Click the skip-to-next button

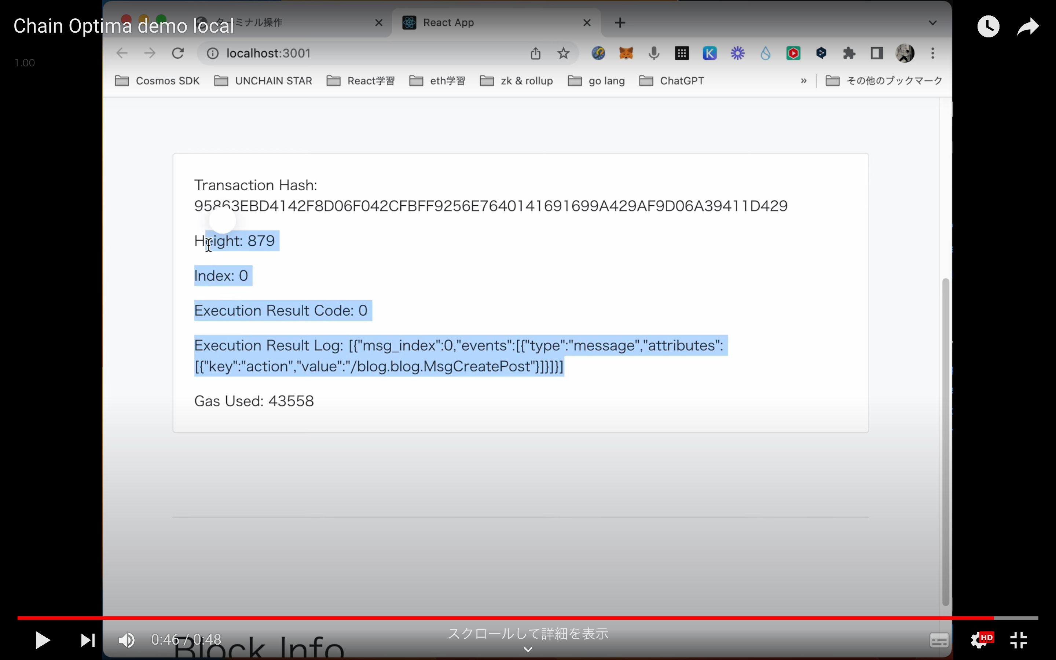pyautogui.click(x=87, y=639)
